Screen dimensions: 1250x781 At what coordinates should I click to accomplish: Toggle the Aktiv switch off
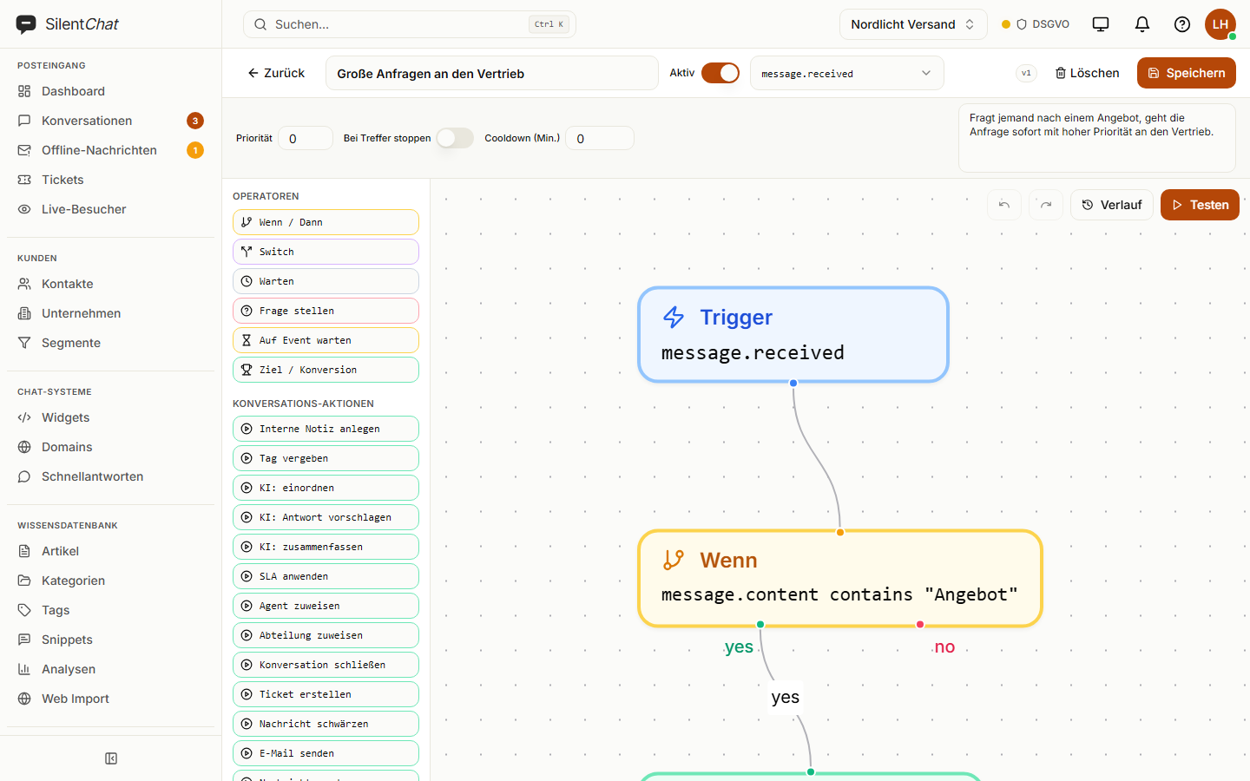pos(720,73)
